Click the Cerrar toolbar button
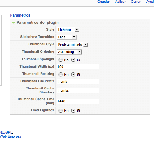 pyautogui.click(x=136, y=2)
